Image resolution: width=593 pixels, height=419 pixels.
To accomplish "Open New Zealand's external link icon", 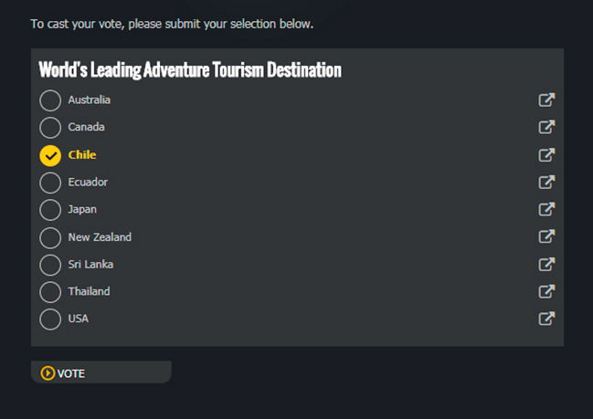I will [546, 237].
